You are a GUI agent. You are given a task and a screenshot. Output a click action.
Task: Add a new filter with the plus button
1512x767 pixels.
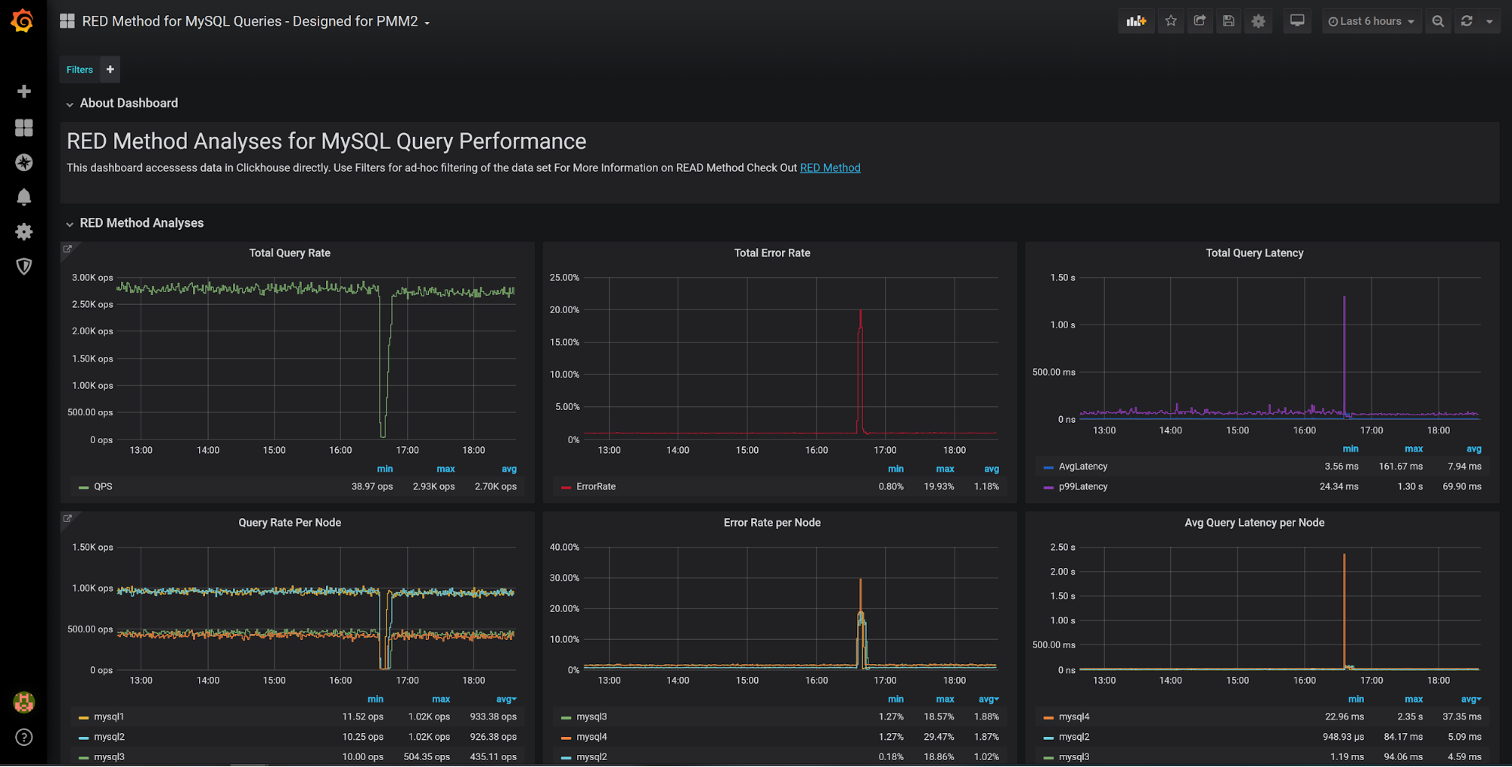pyautogui.click(x=109, y=69)
